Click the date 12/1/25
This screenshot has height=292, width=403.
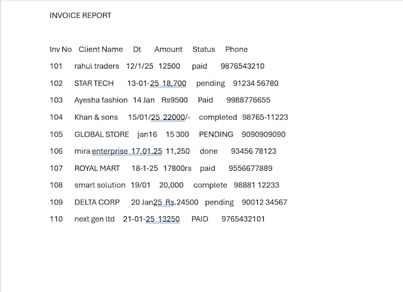tap(139, 66)
